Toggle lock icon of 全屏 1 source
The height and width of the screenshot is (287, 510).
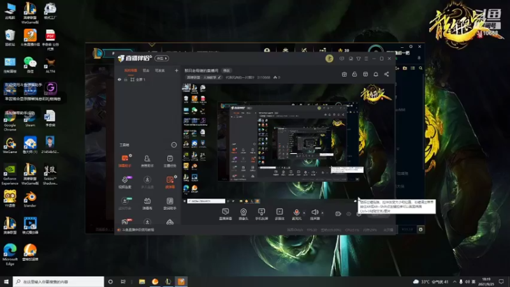tap(126, 80)
